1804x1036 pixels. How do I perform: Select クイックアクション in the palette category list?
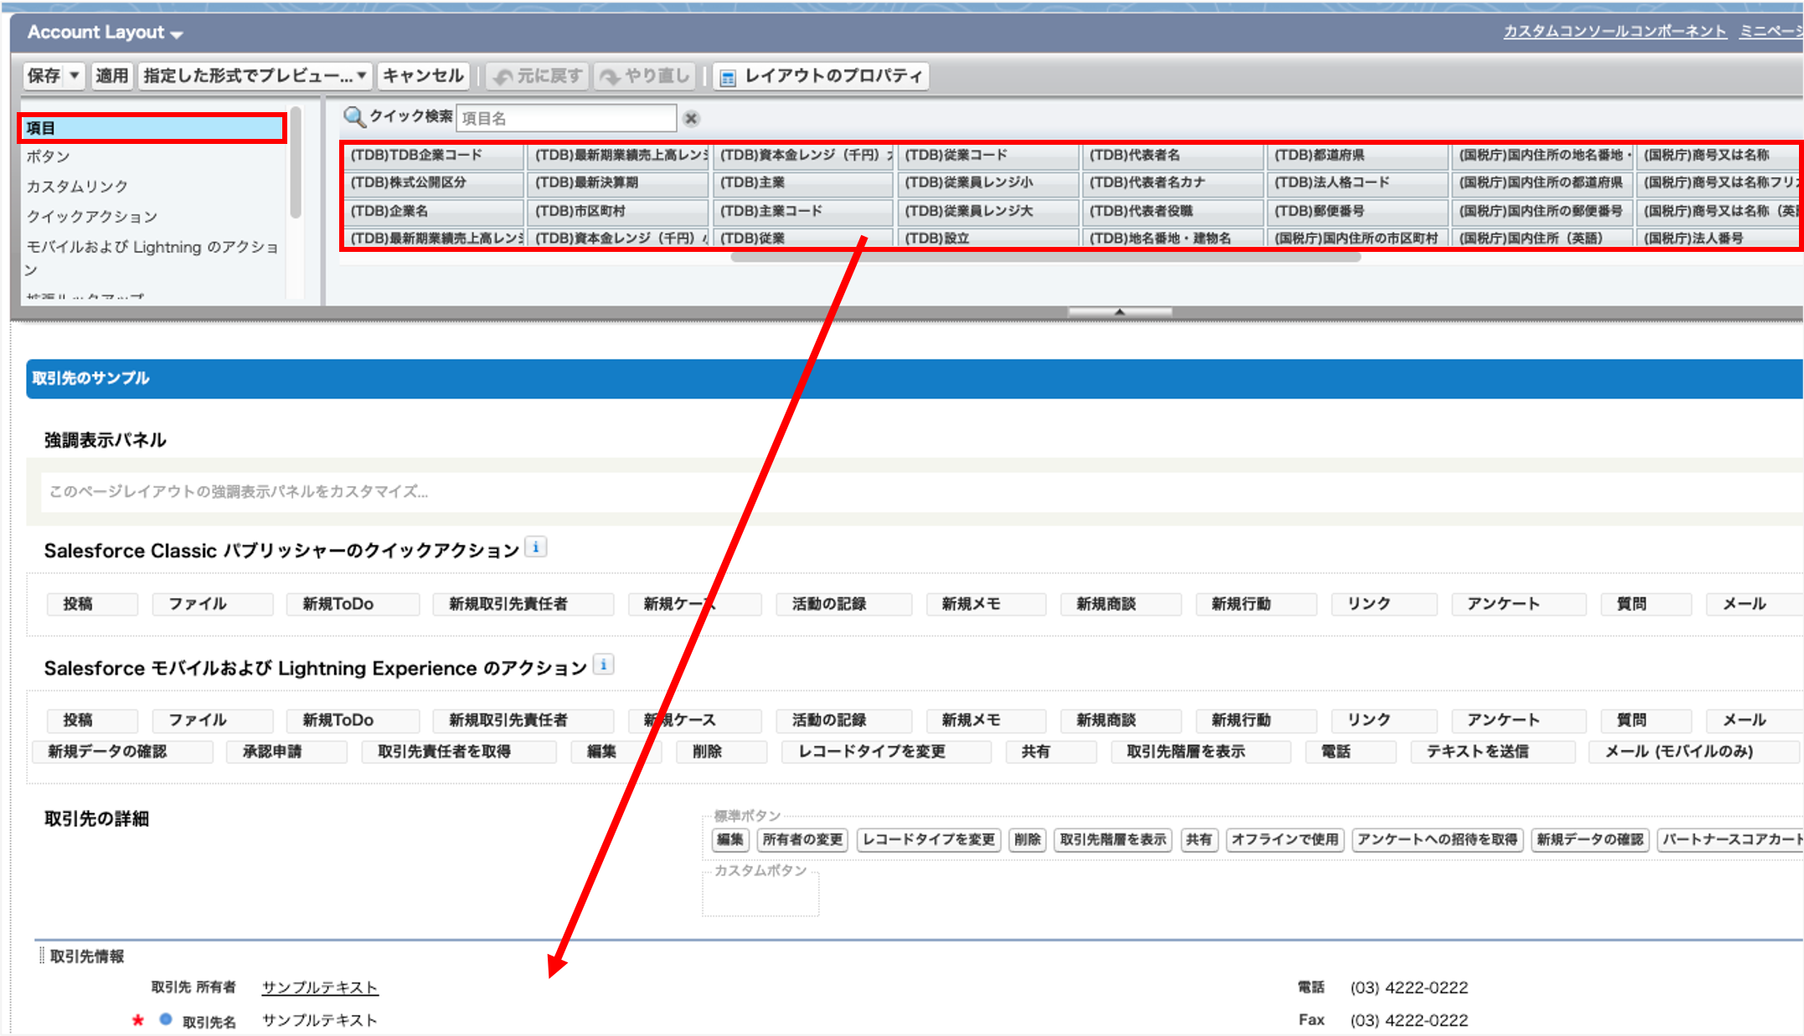[92, 217]
